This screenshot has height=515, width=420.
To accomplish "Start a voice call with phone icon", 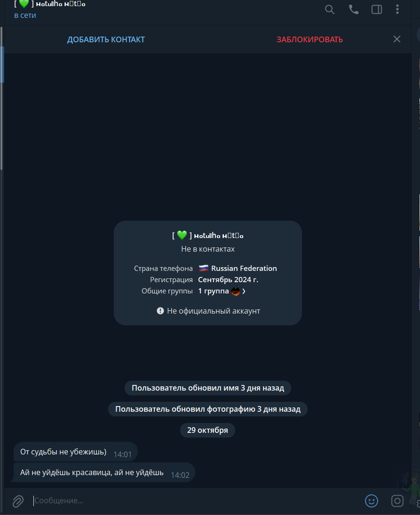I will point(354,9).
